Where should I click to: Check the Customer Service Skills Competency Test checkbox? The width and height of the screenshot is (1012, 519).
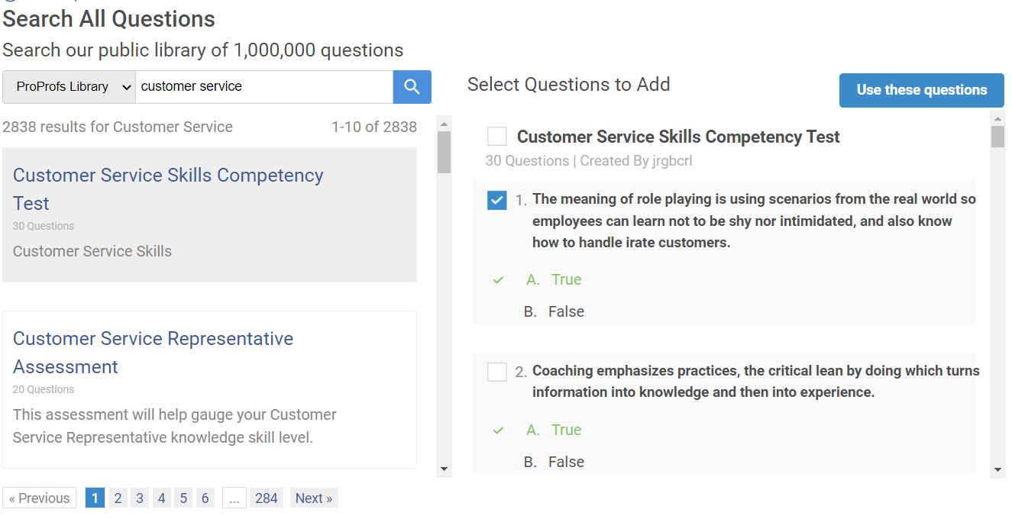(x=497, y=137)
